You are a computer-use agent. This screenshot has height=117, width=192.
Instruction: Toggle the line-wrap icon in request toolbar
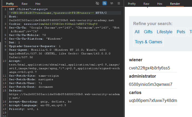pyautogui.click(x=104, y=3)
